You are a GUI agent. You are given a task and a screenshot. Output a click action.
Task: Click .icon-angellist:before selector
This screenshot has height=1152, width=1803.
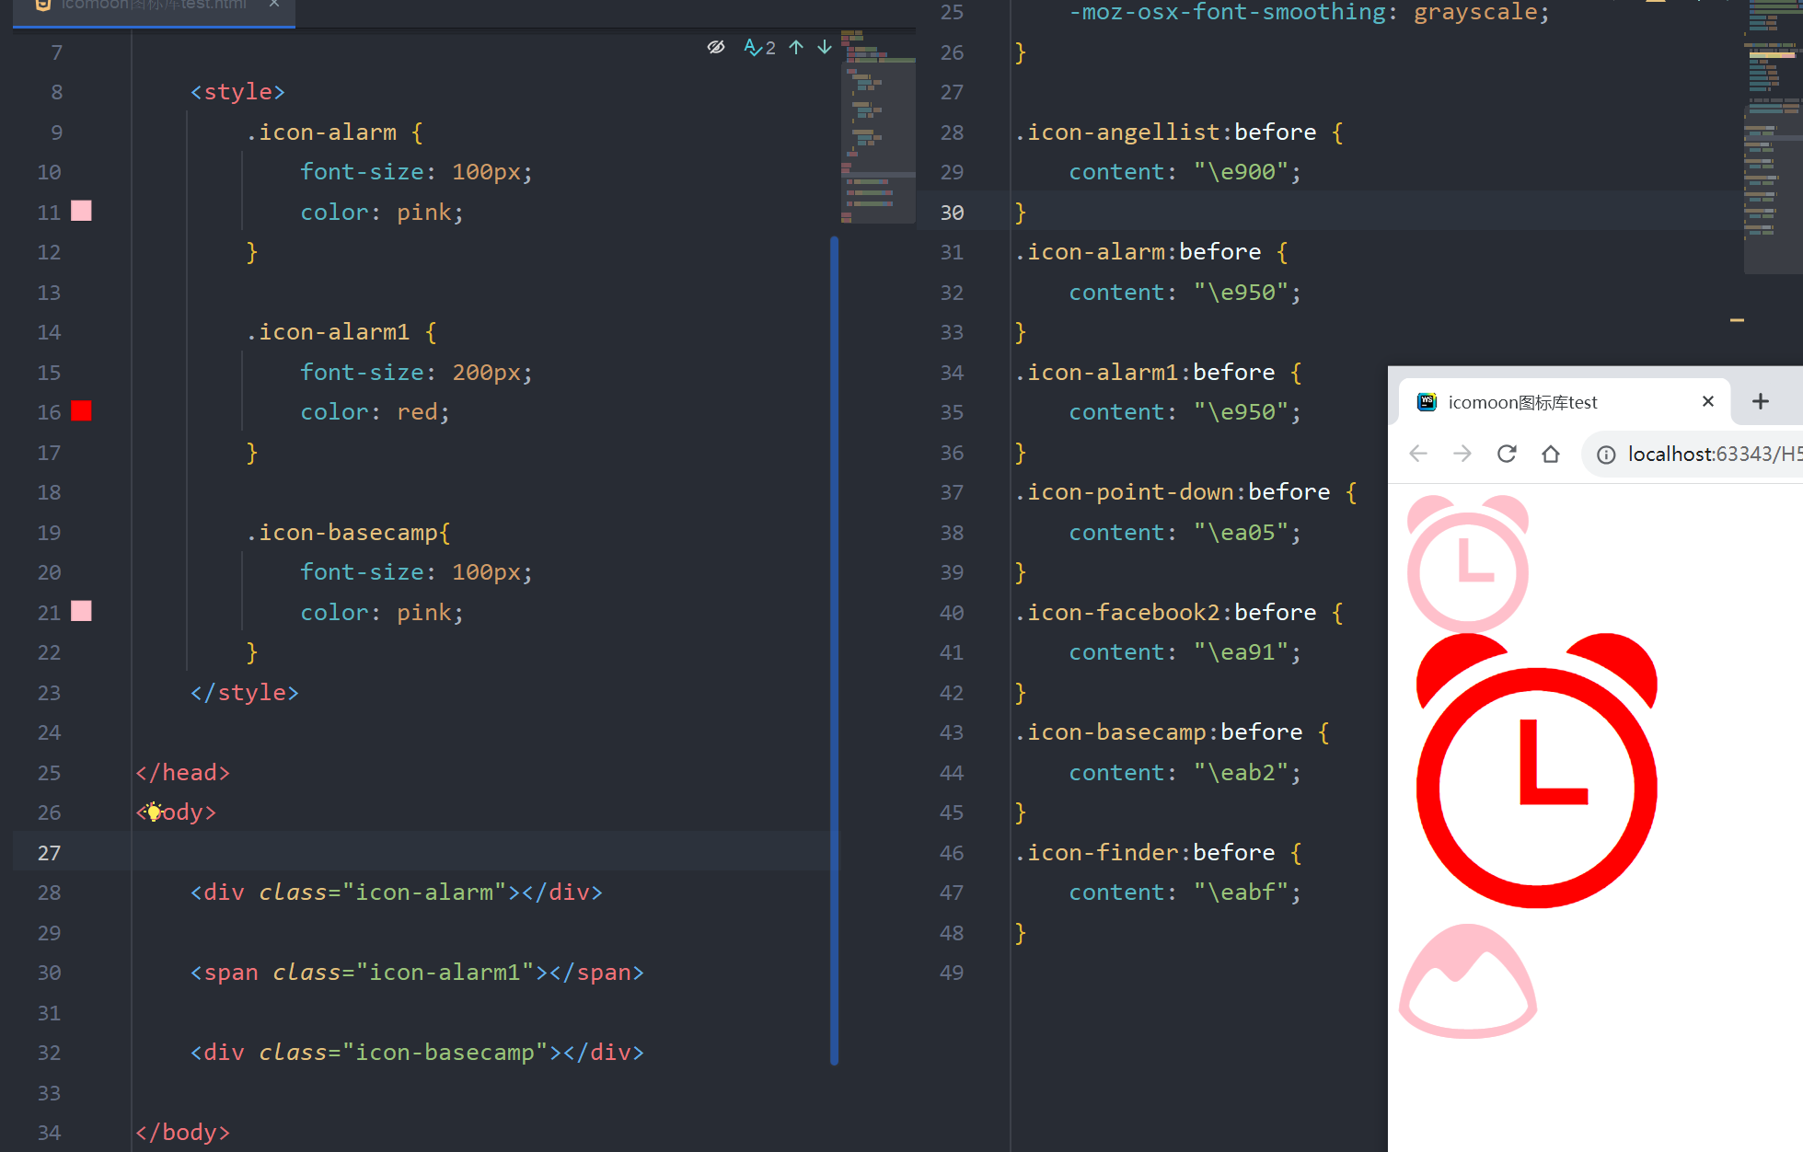click(1165, 132)
